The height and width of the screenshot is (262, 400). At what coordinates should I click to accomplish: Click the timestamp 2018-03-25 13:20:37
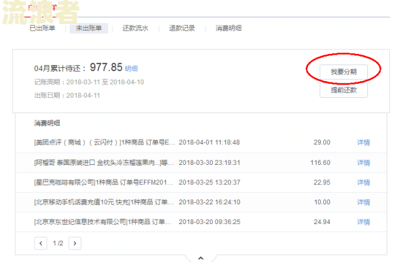[209, 182]
